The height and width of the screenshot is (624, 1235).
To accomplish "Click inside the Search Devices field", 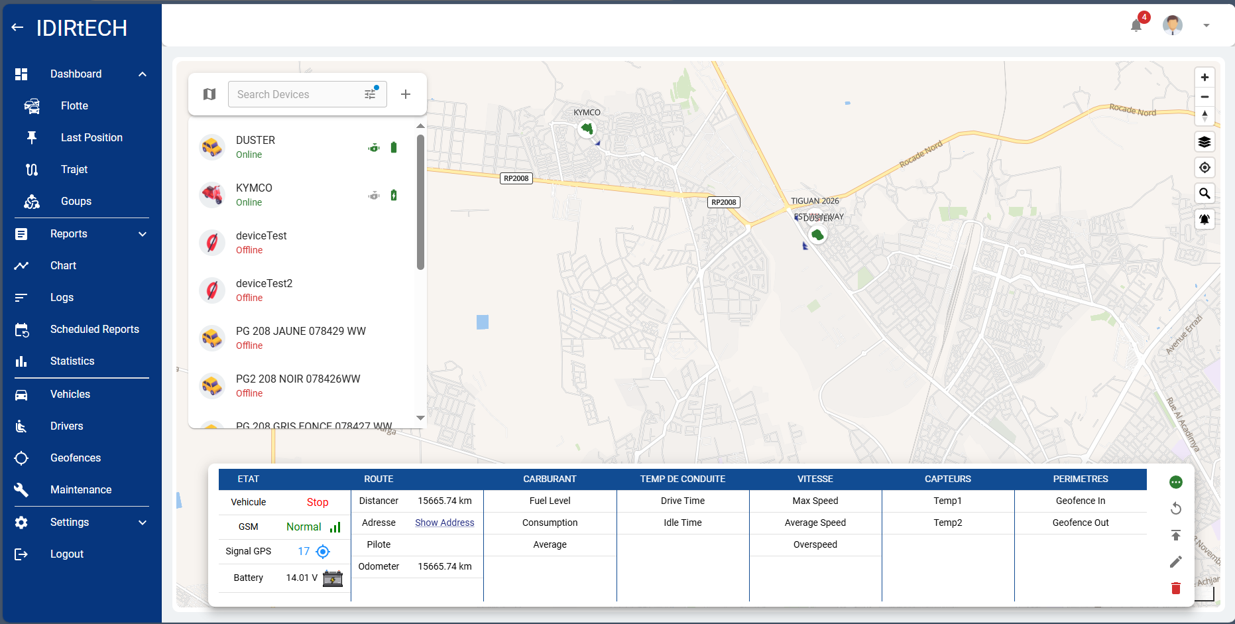I will coord(292,94).
